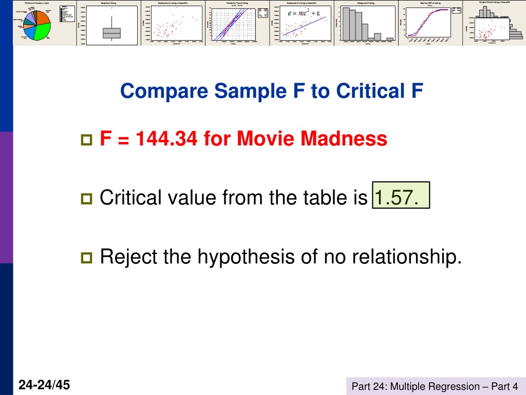Click the Part 24: Multiple Regression – Part 4 footer label
Screen dimensions: 526x395
(435, 386)
